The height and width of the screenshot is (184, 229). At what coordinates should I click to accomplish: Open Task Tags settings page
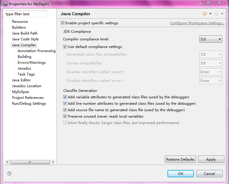click(26, 74)
